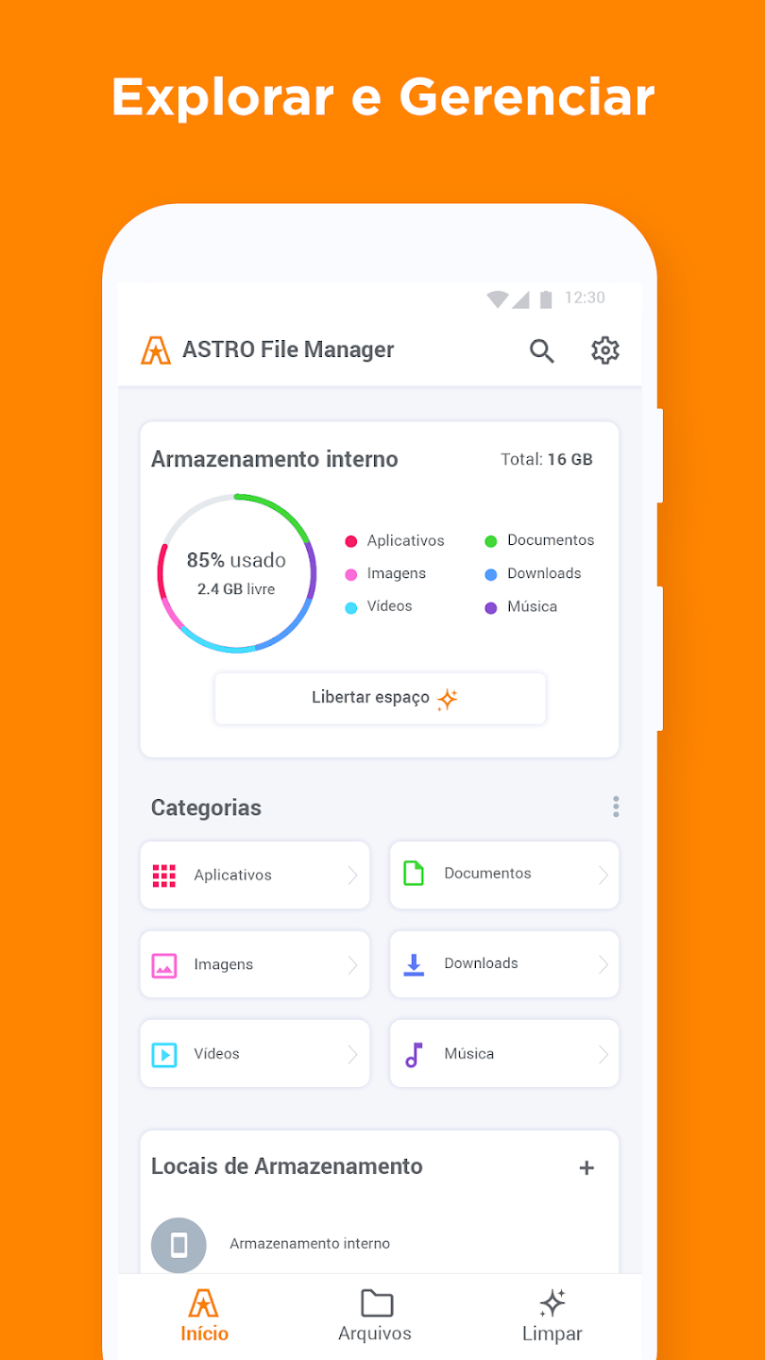
Task: Click the blue Downloads legend dot
Action: tap(491, 574)
